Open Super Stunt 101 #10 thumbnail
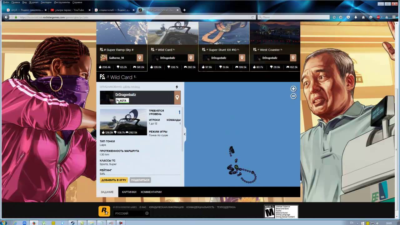Image resolution: width=400 pixels, height=225 pixels. (x=224, y=33)
